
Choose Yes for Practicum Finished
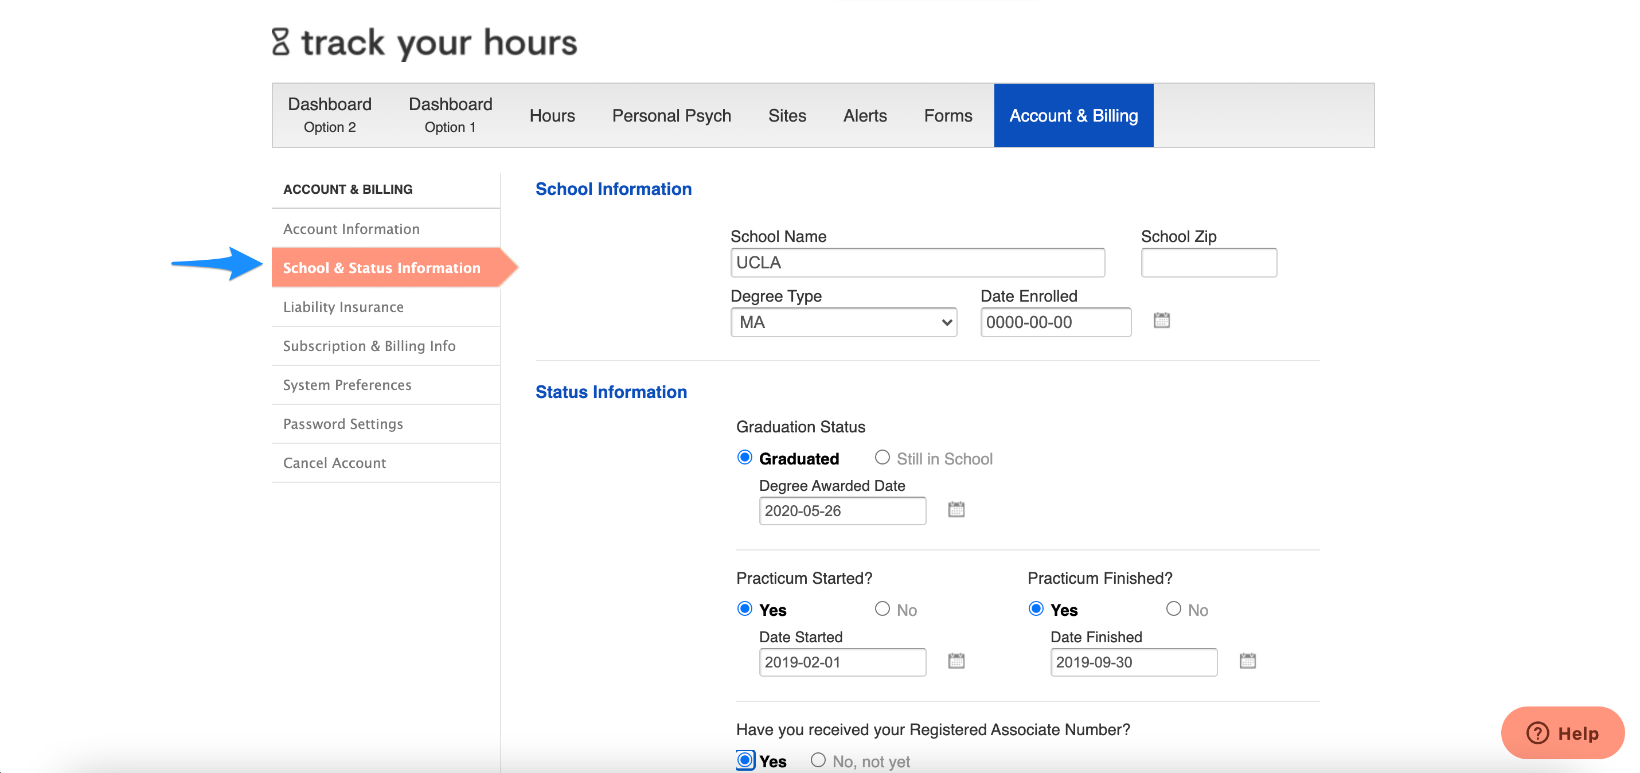point(1036,610)
